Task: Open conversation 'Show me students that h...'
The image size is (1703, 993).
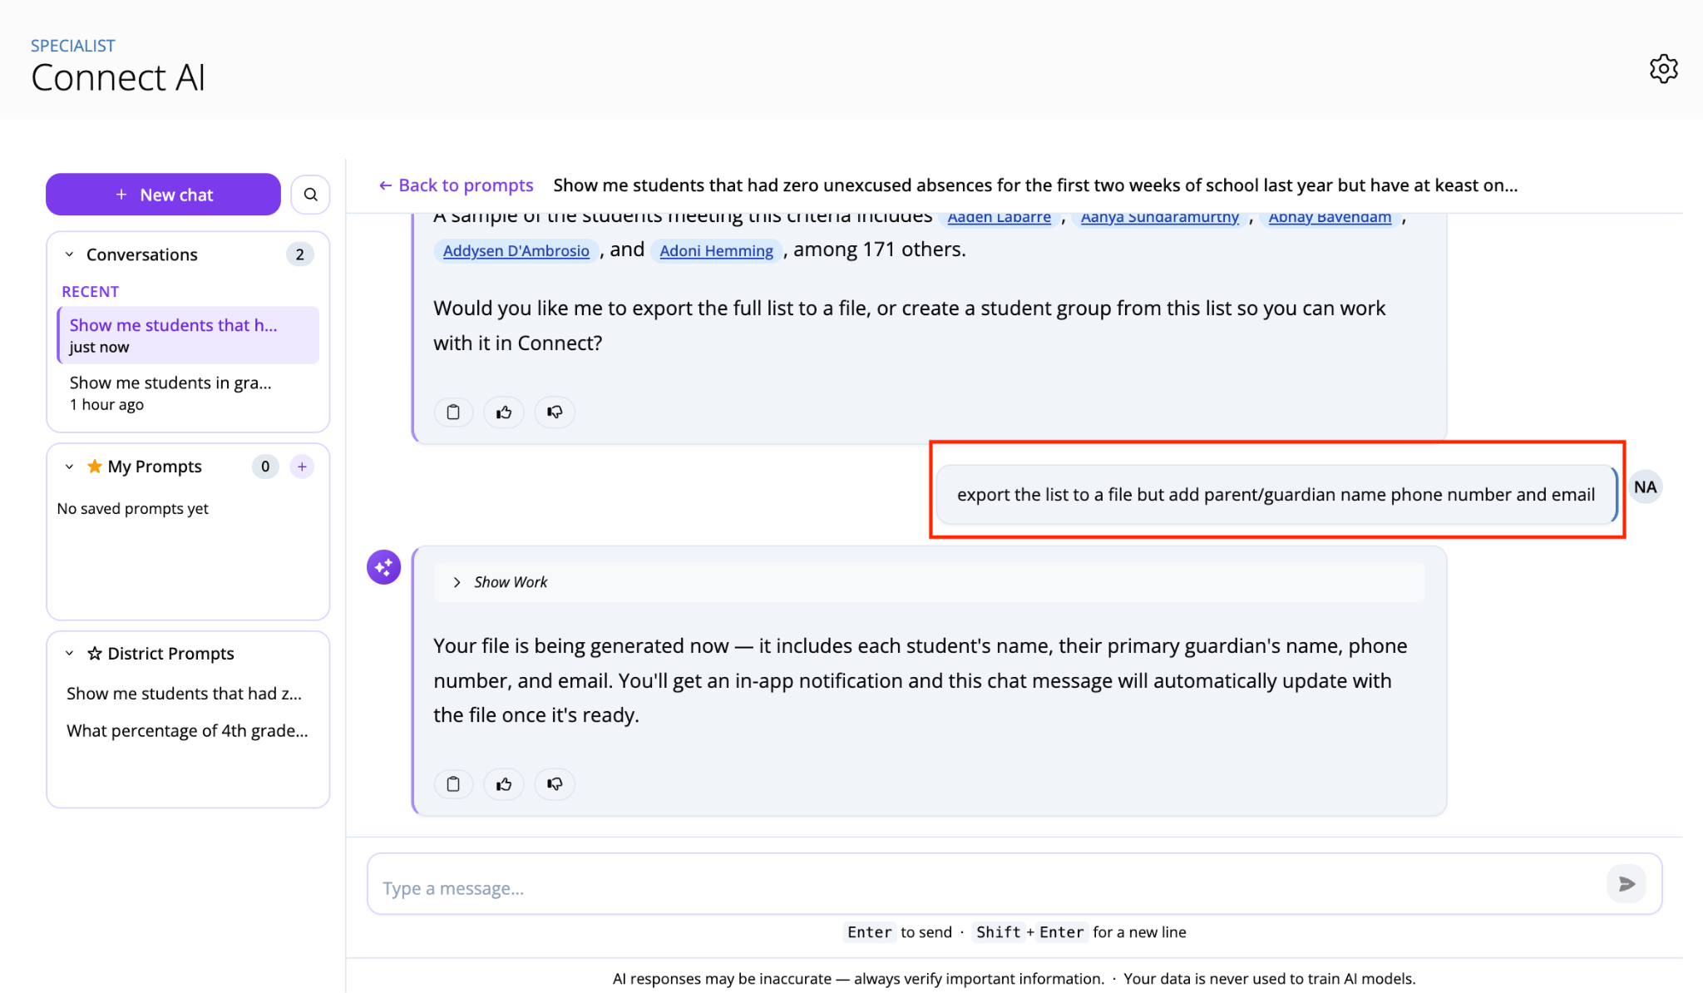Action: 188,335
